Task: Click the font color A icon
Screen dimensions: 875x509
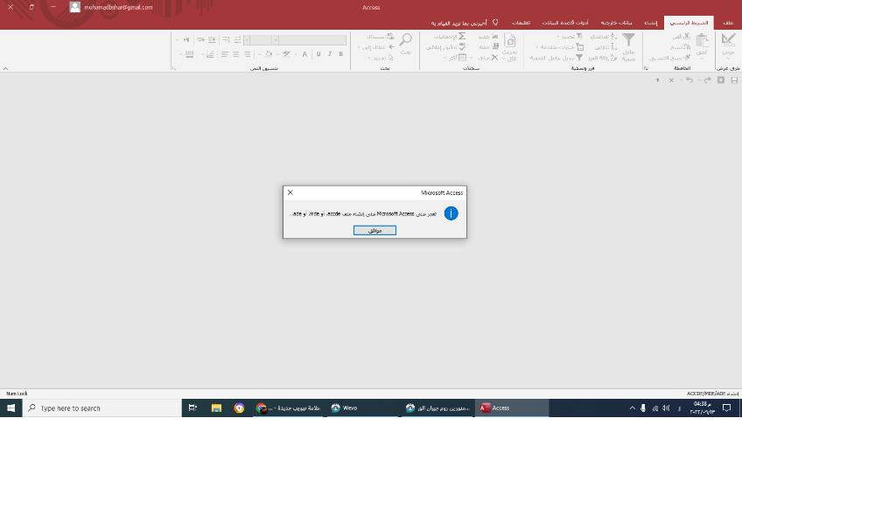Action: (304, 54)
